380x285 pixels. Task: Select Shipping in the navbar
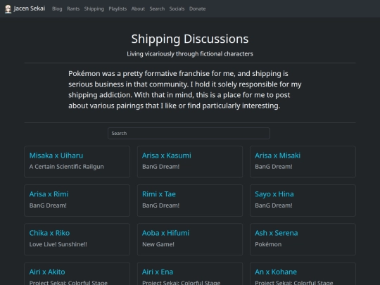(94, 8)
